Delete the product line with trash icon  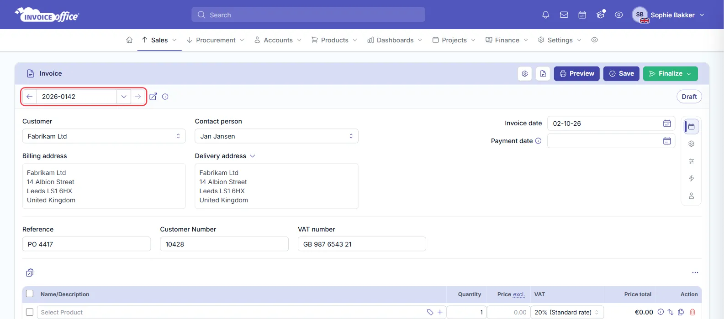tap(692, 312)
